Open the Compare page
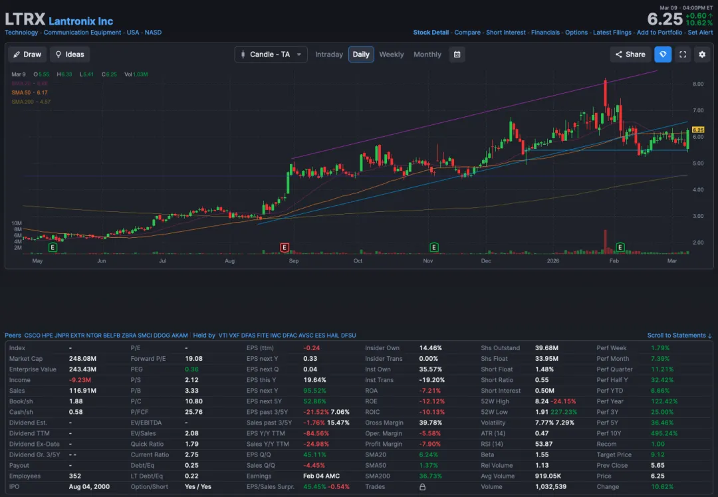 tap(467, 33)
